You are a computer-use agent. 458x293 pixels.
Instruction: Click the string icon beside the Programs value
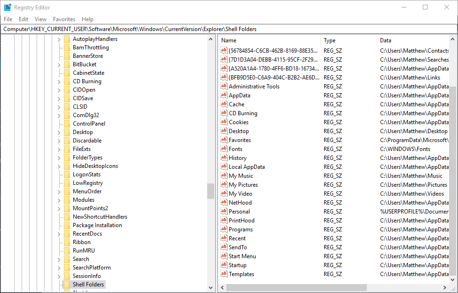(x=224, y=229)
